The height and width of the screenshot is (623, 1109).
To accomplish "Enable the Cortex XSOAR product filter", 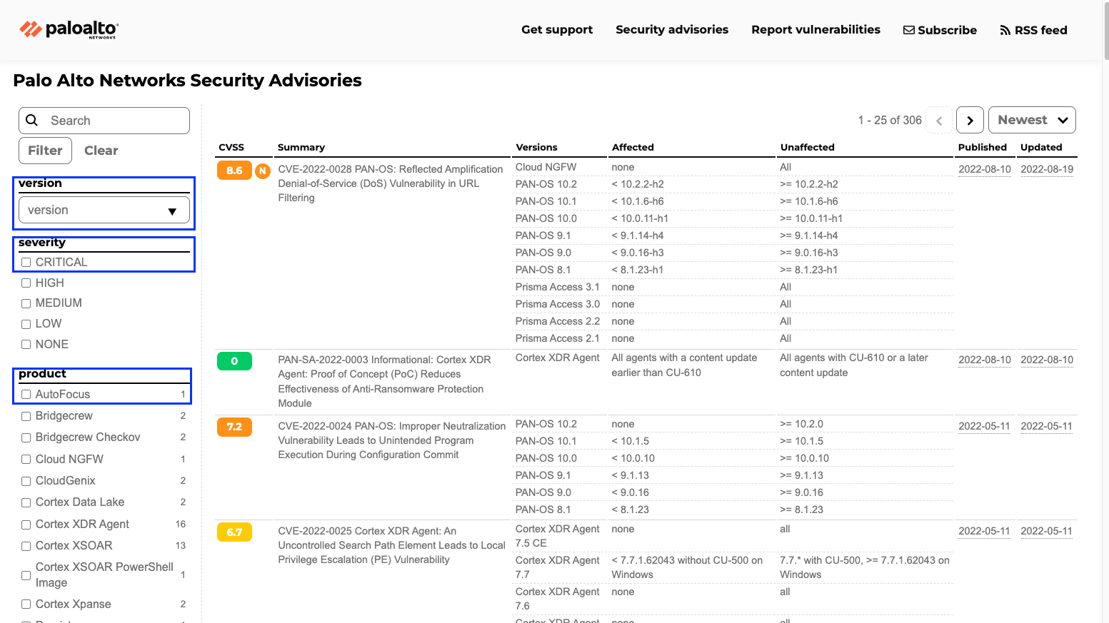I will (x=26, y=546).
